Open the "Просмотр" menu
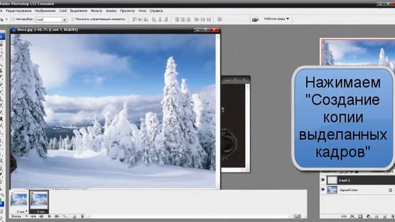395x222 pixels. [x=127, y=11]
